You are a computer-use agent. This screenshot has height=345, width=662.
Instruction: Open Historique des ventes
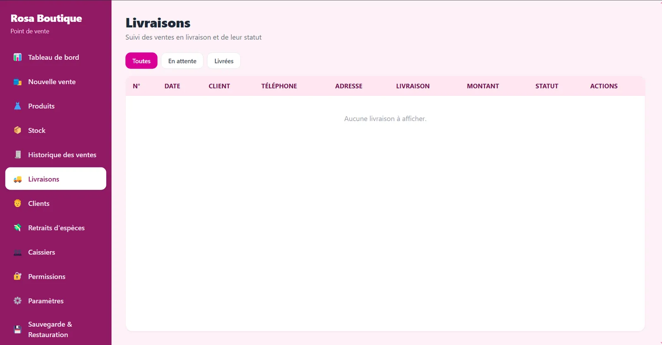pos(56,155)
